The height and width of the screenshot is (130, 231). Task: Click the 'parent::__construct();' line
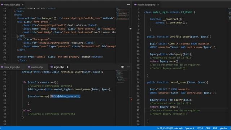point(171,23)
